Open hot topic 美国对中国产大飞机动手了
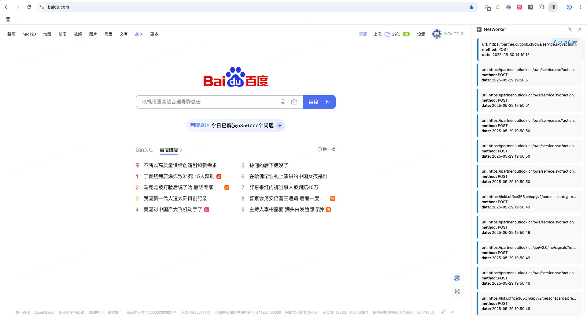587x318 pixels. pos(173,209)
